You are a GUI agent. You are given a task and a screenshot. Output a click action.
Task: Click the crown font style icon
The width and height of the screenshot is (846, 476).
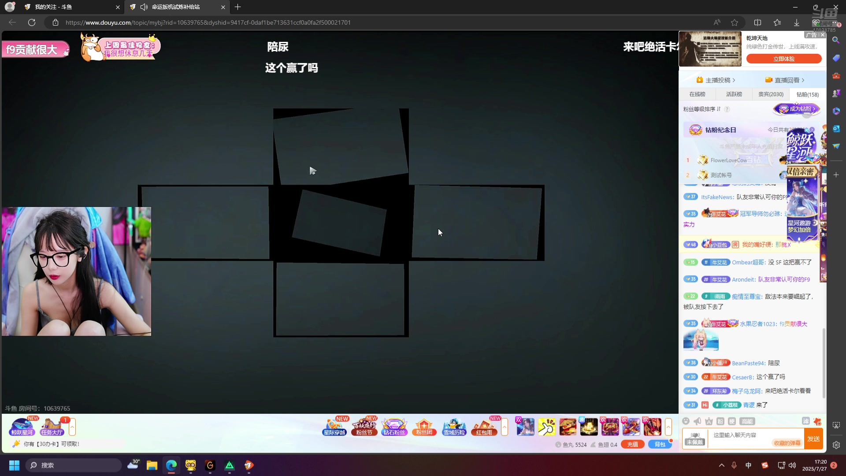pos(709,421)
